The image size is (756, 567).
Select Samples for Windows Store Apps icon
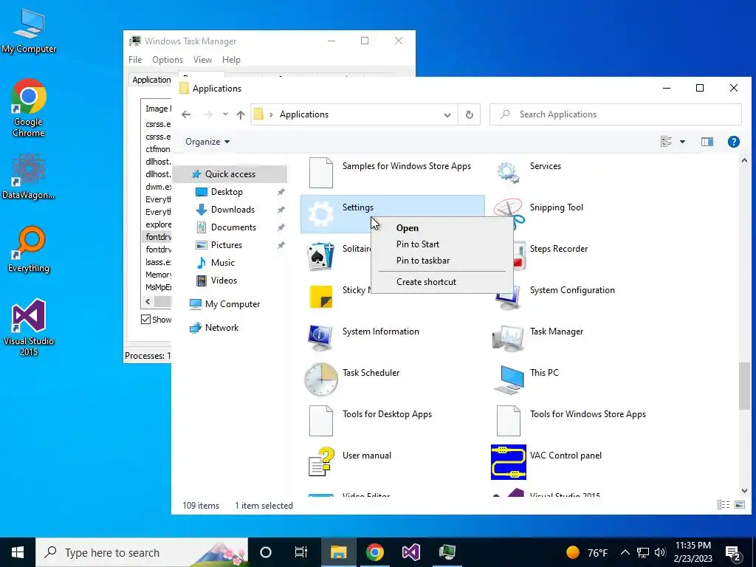321,173
